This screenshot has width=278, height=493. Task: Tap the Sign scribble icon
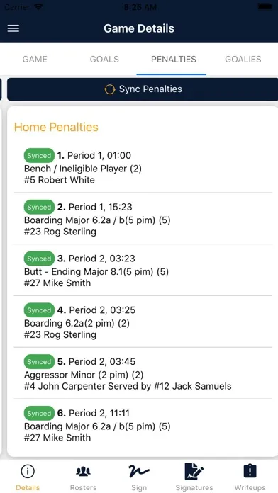point(139,471)
